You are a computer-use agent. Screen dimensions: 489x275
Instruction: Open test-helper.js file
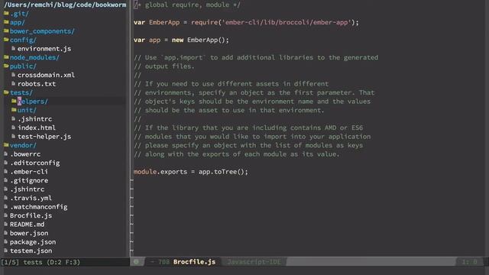[x=44, y=137]
